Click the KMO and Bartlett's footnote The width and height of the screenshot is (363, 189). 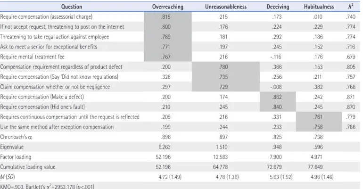click(x=47, y=186)
